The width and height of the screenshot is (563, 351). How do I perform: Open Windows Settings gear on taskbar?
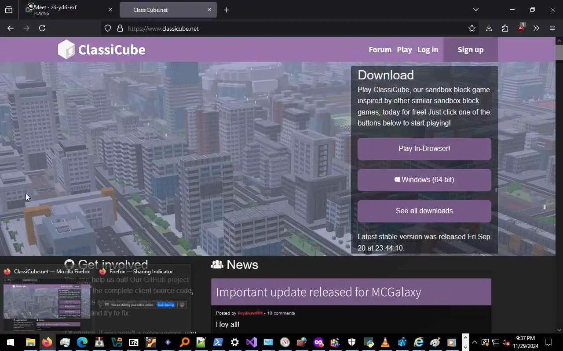coord(235,342)
